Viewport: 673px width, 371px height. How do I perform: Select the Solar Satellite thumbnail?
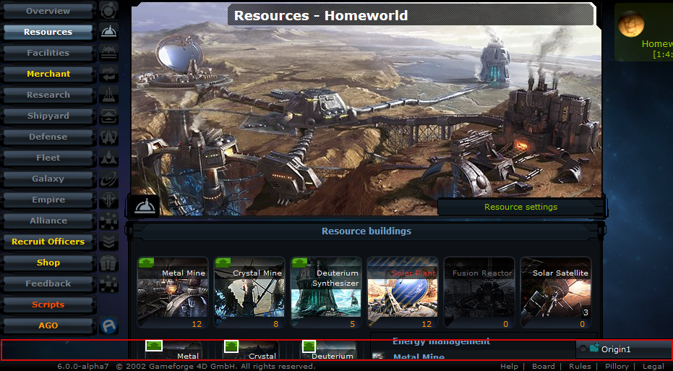tap(555, 293)
